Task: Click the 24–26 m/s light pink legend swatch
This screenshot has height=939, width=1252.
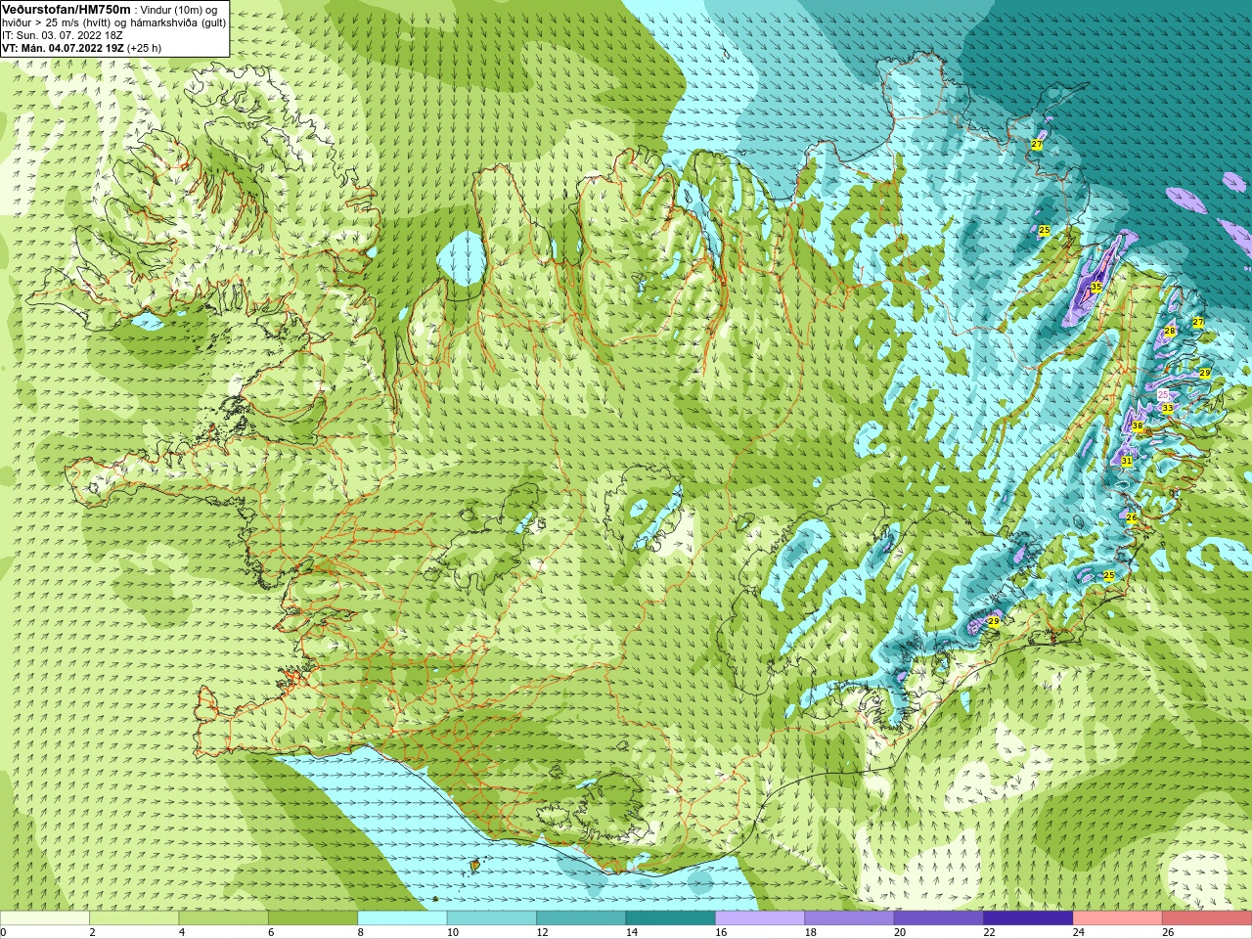Action: [1117, 918]
